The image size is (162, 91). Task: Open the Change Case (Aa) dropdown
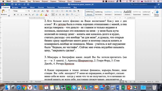[43, 11]
